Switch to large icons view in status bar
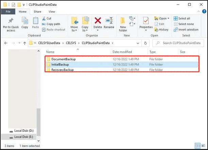The image size is (208, 150). (203, 146)
